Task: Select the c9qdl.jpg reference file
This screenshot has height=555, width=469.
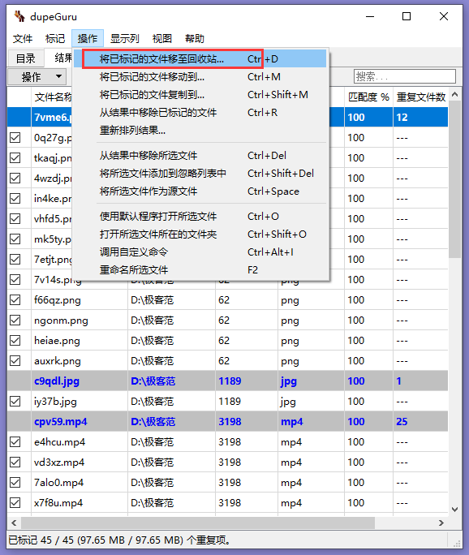Action: [57, 381]
